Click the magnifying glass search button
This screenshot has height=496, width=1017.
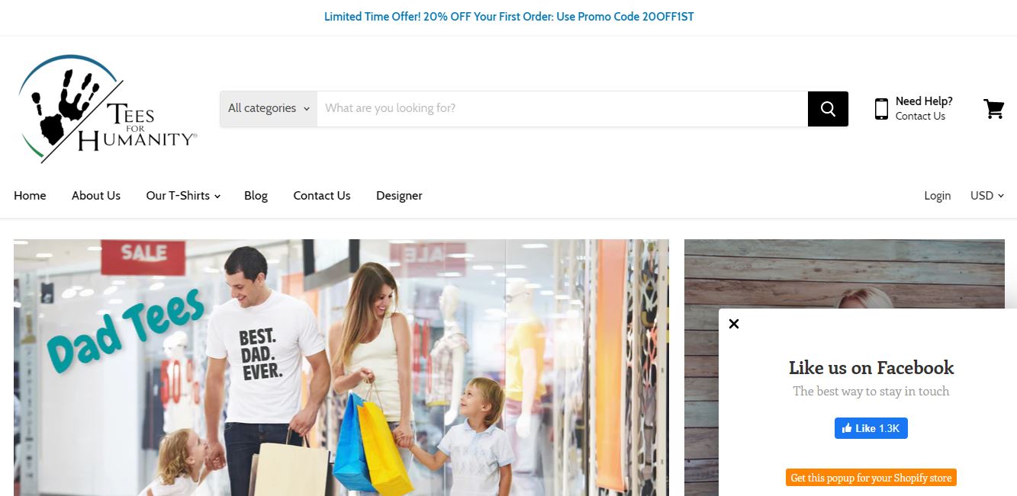click(828, 109)
